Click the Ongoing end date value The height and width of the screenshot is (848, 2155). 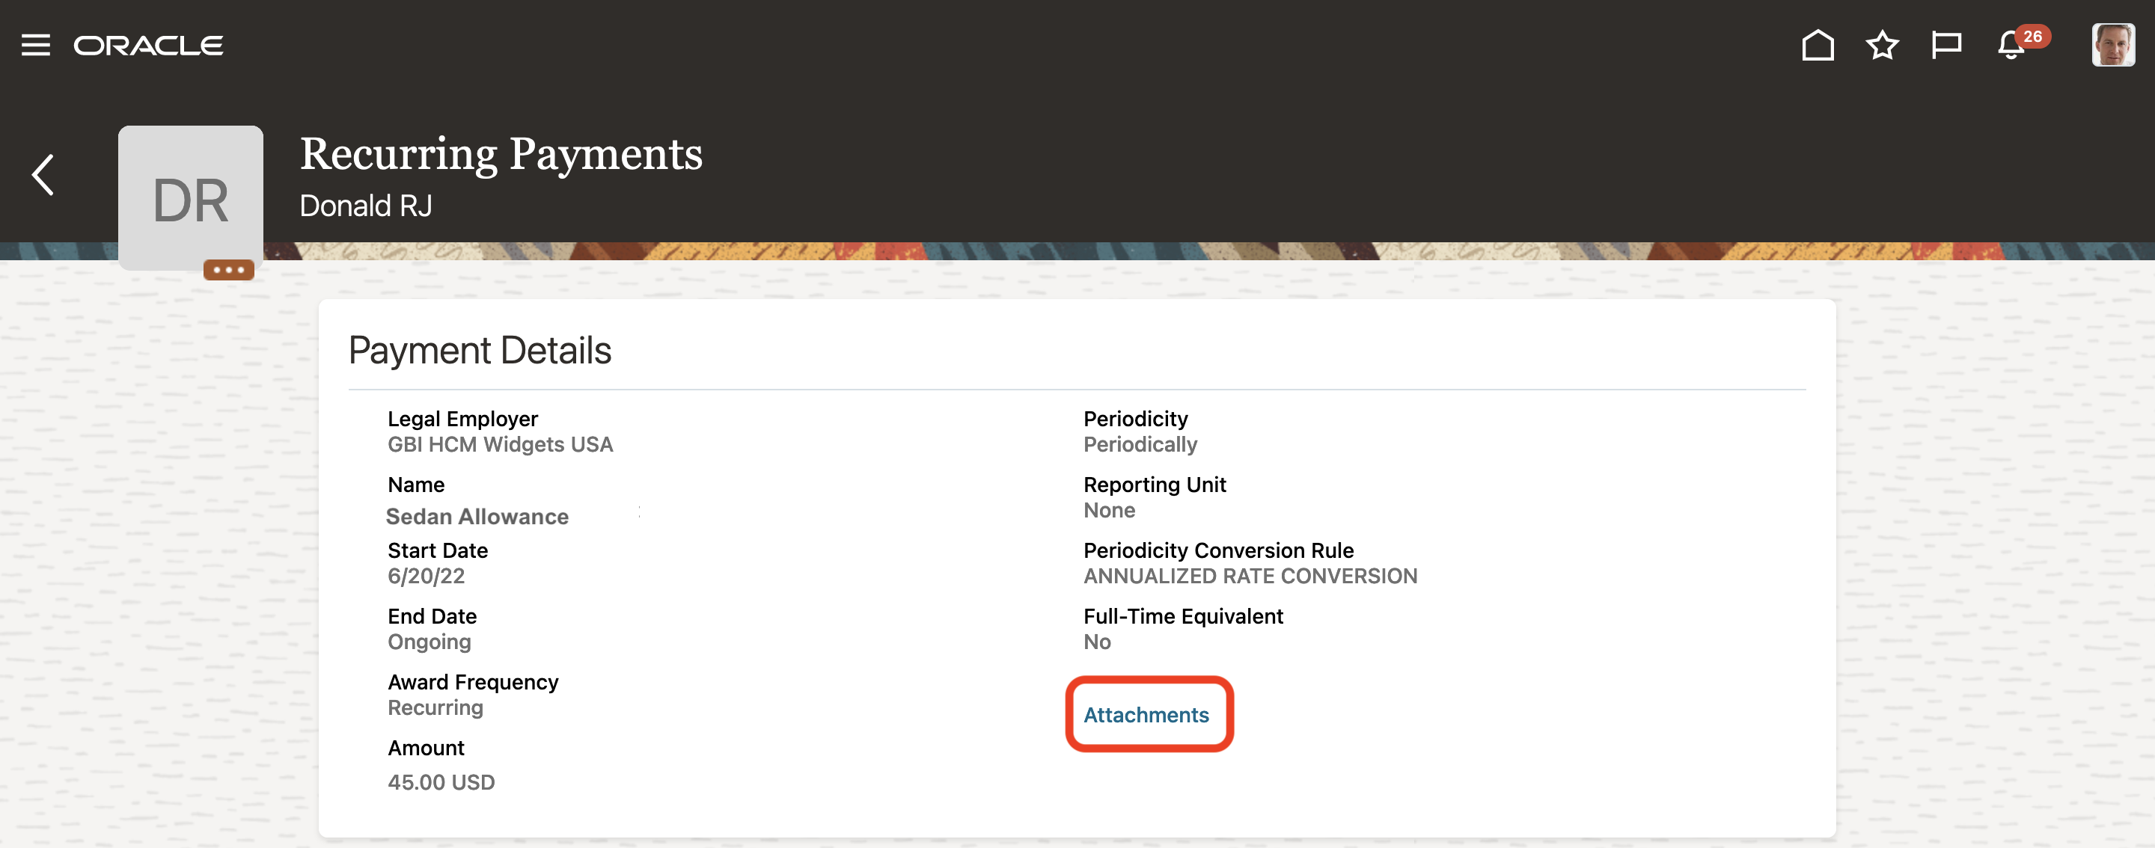[x=430, y=642]
